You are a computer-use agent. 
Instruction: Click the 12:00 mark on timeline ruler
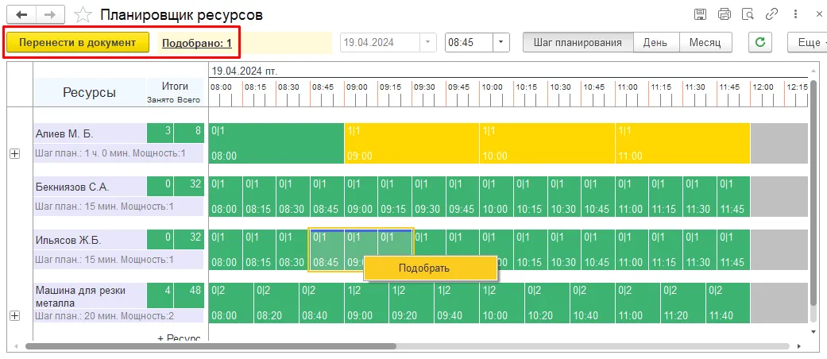[x=763, y=87]
